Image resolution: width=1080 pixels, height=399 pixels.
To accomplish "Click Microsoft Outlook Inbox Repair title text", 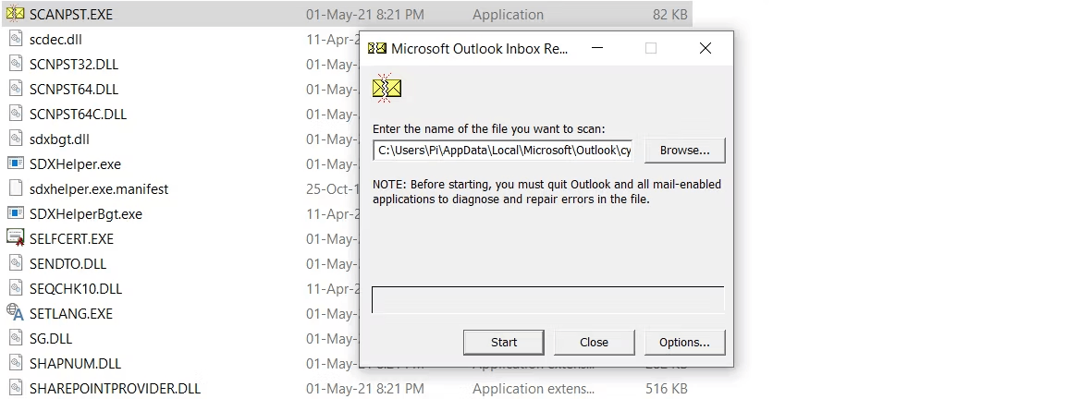I will [x=479, y=48].
